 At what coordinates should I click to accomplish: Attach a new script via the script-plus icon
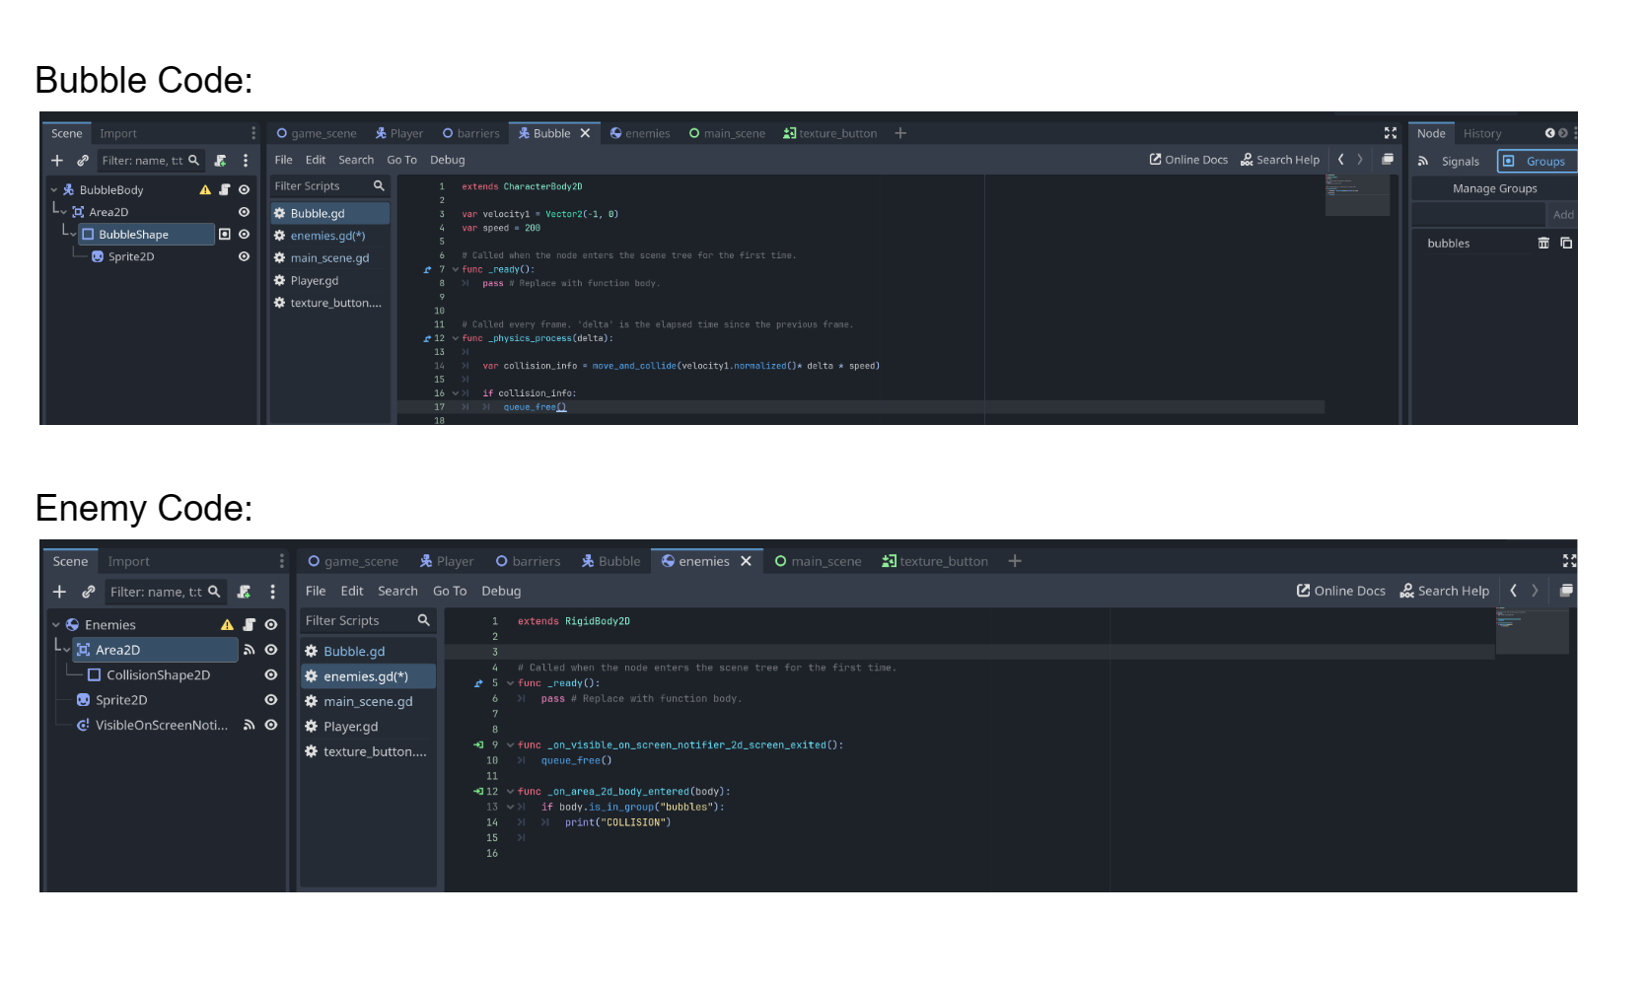point(220,160)
